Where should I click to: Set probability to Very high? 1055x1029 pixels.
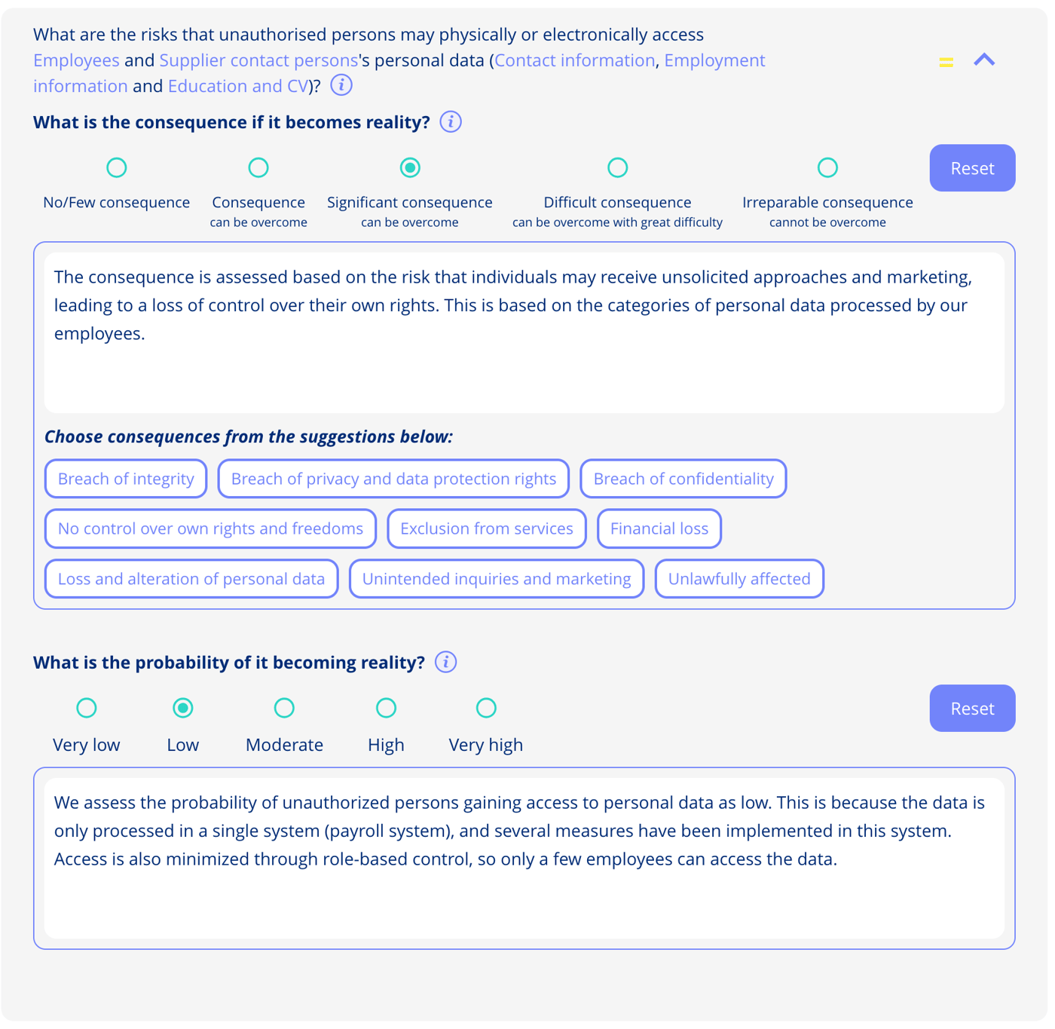pos(486,708)
